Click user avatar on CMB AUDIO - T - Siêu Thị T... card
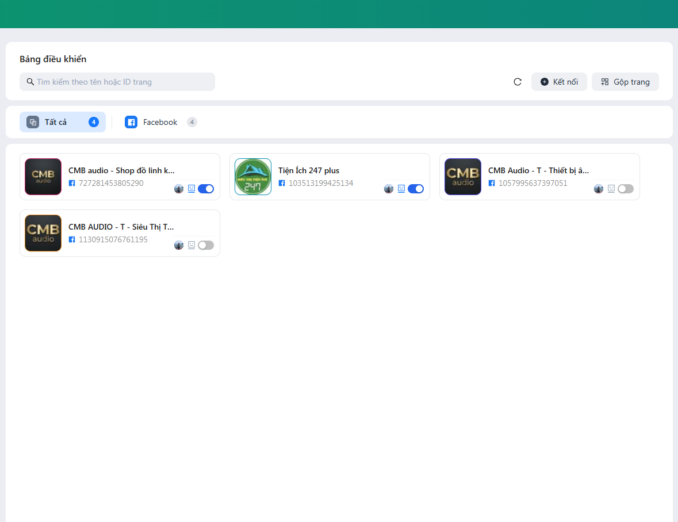 179,245
